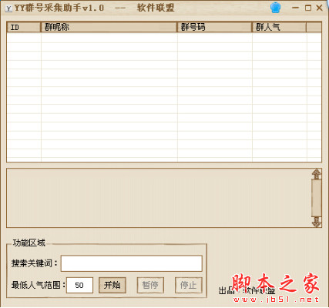
Task: Maximize the YY群号采集助手 window
Action: [x=308, y=8]
